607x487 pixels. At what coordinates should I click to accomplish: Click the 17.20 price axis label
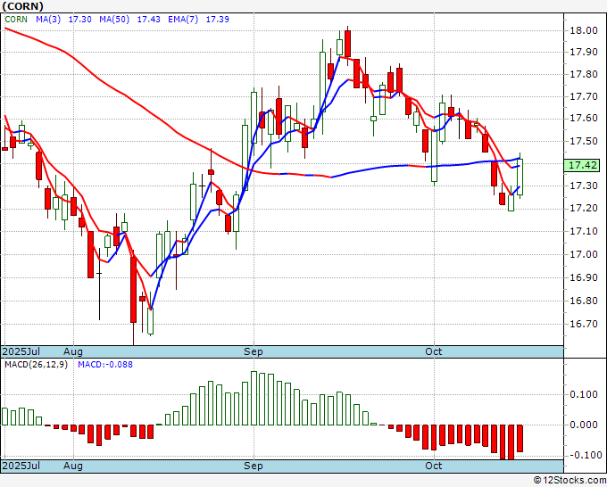[584, 209]
